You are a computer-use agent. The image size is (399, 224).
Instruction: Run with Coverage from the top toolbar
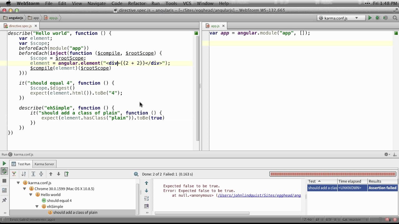pyautogui.click(x=386, y=18)
